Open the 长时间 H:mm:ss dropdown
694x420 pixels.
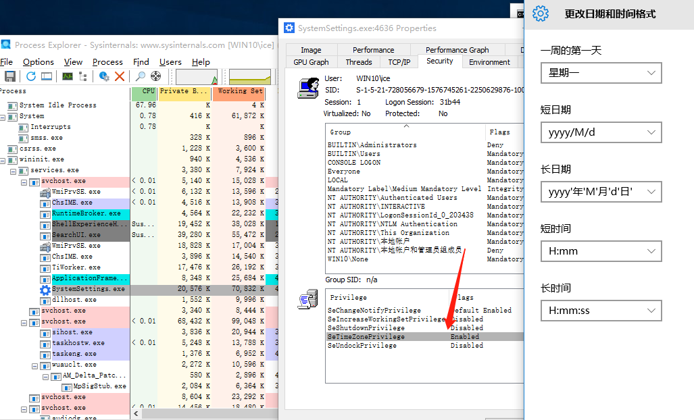[x=601, y=311]
